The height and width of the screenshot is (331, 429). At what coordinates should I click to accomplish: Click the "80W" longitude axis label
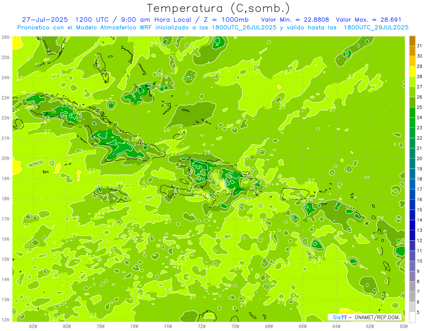67,326
